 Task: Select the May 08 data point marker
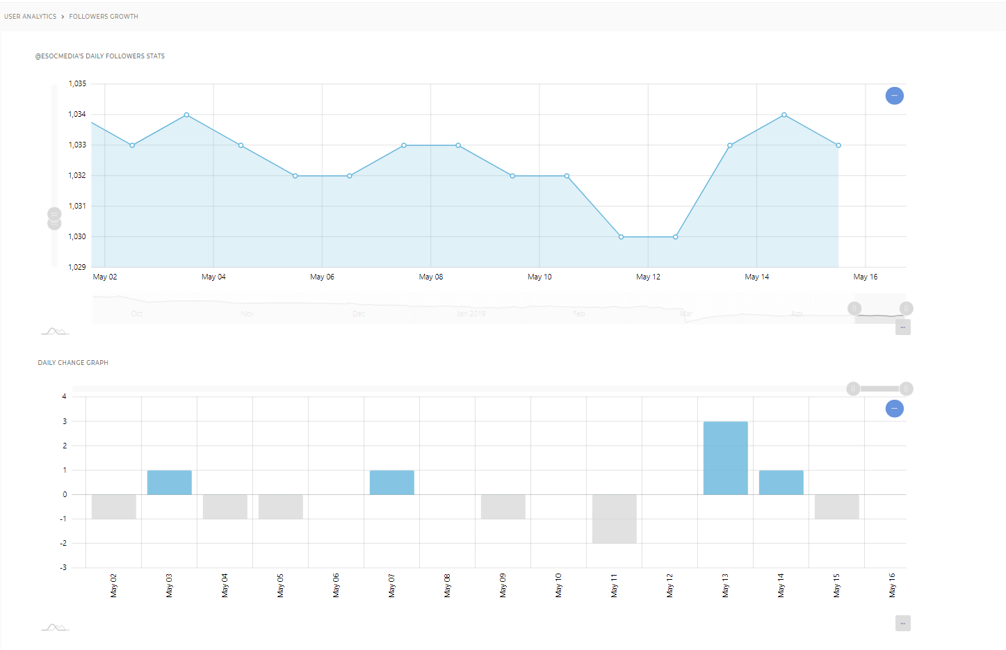click(x=457, y=145)
